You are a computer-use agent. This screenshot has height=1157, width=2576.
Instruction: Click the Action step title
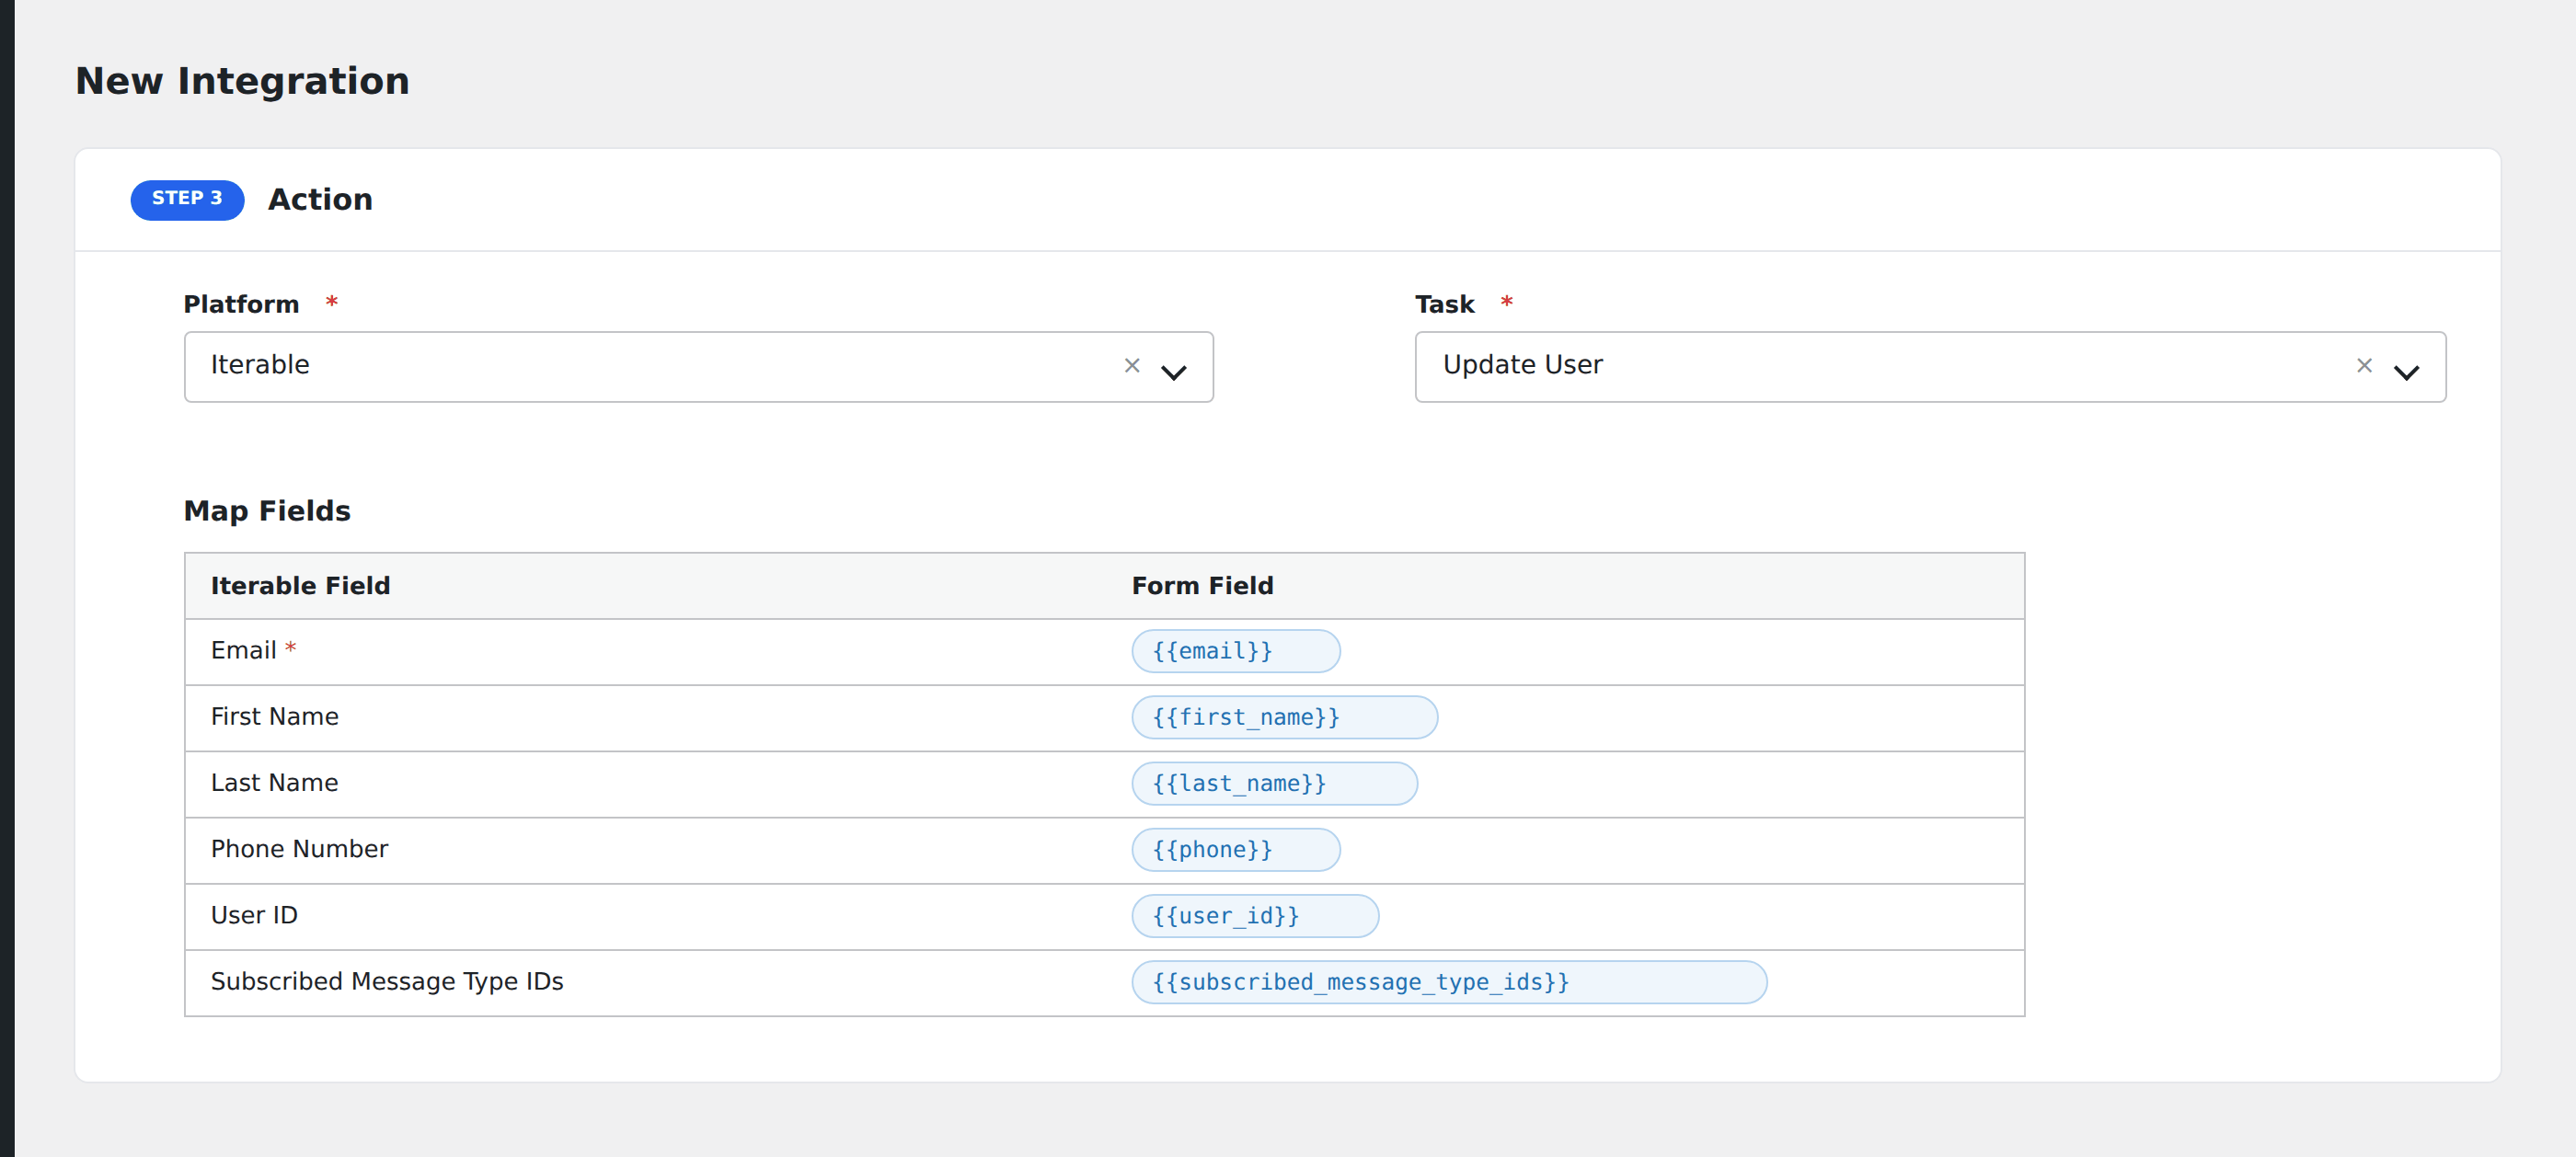pyautogui.click(x=320, y=200)
